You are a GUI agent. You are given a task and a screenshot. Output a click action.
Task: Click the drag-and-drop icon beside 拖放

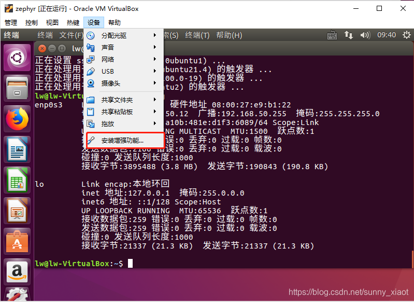click(x=91, y=124)
